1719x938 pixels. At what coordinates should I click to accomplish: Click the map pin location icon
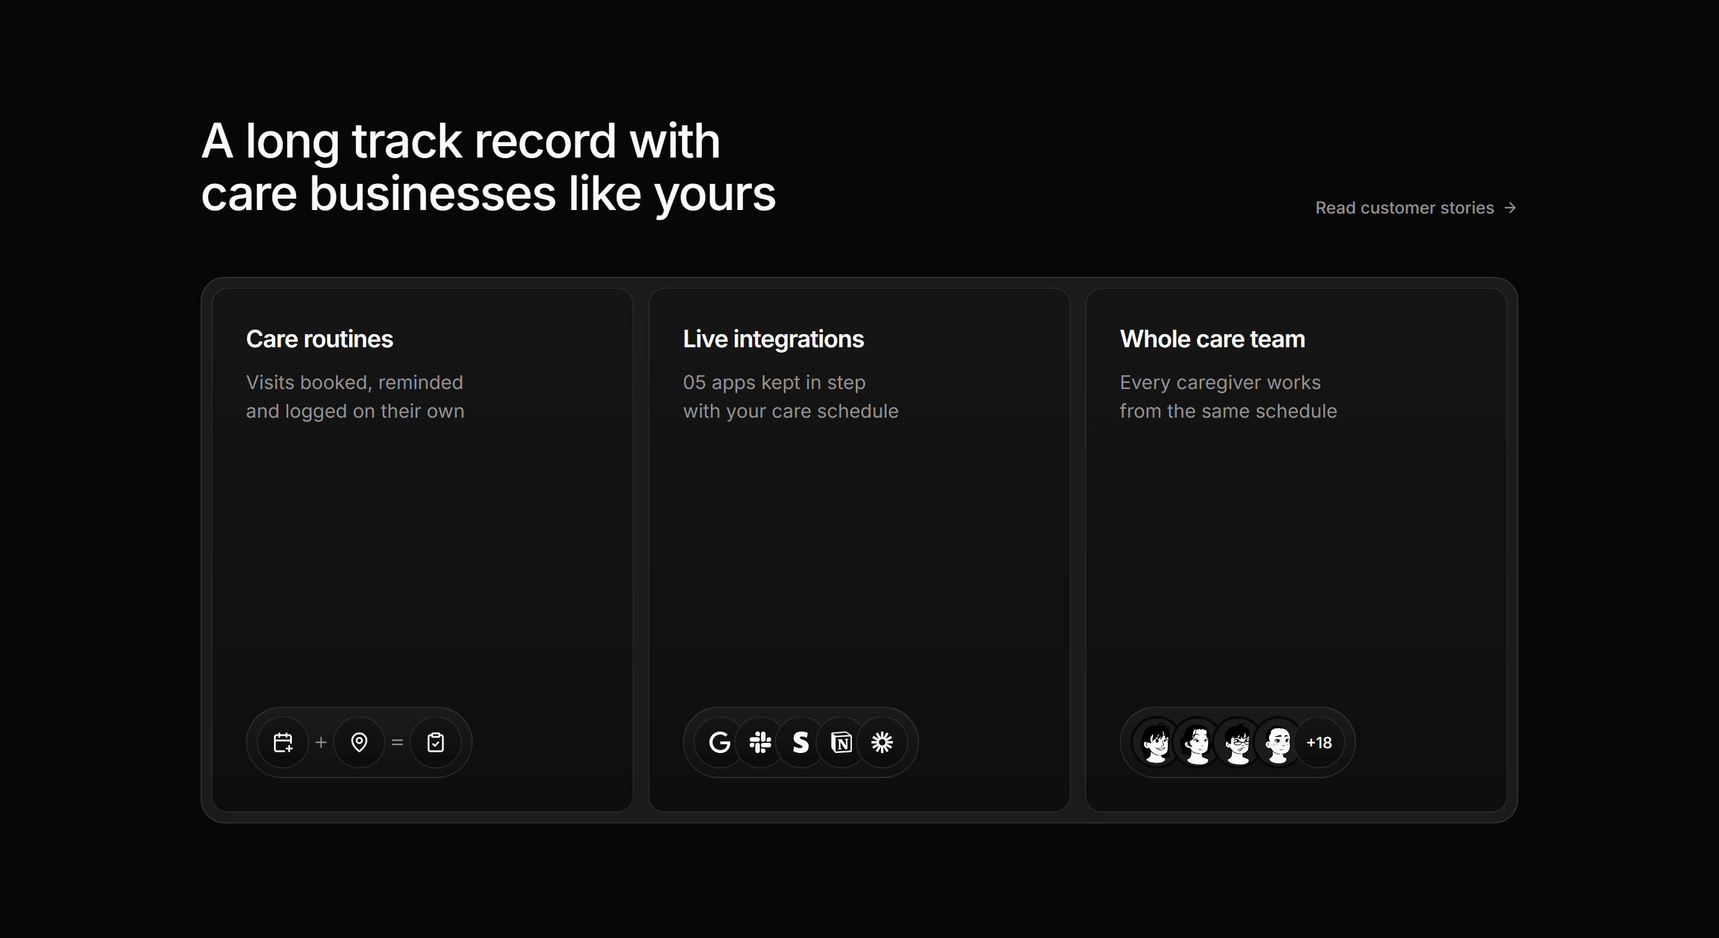coord(359,742)
